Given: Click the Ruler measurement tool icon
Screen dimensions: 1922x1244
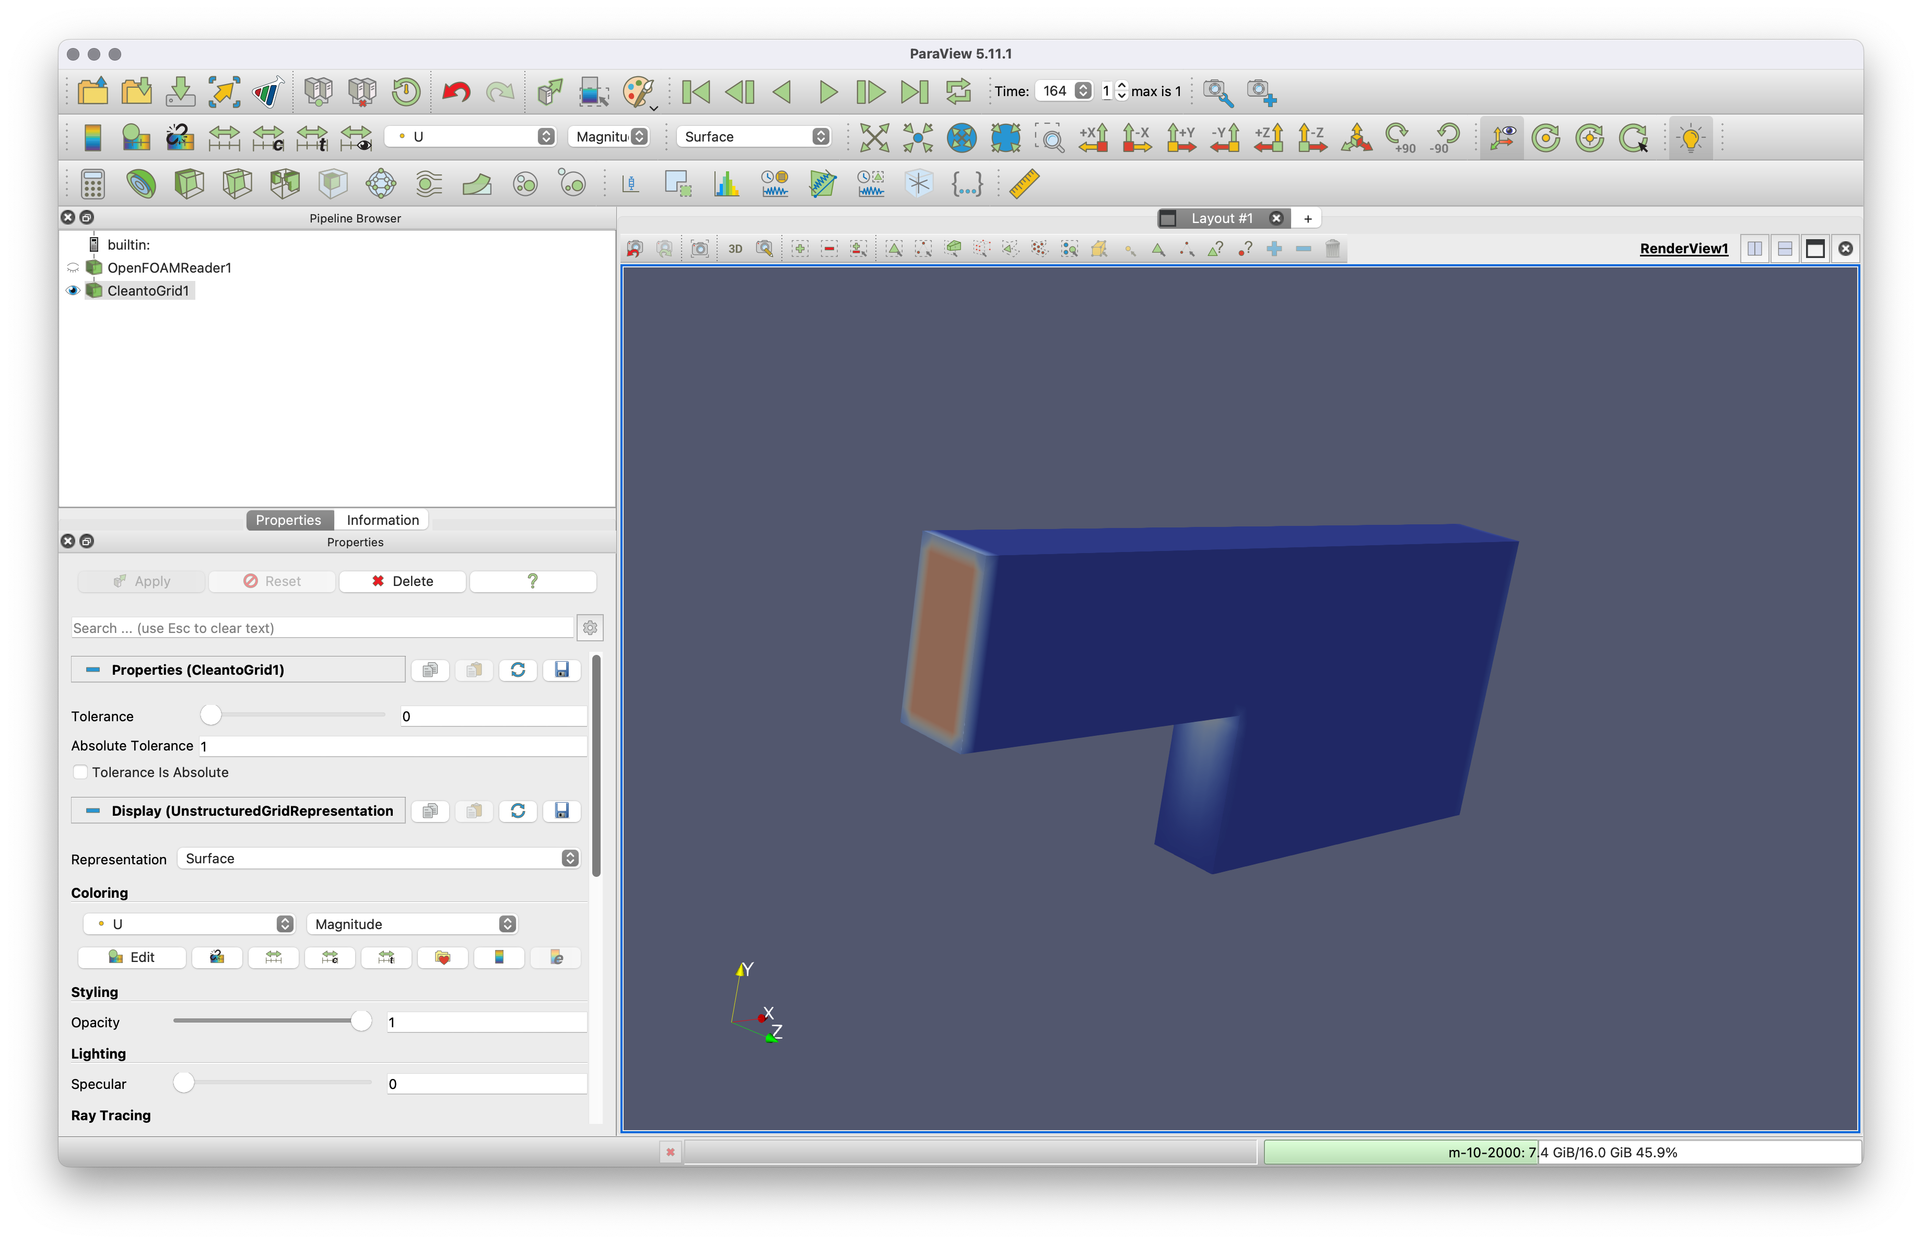Looking at the screenshot, I should tap(1023, 184).
